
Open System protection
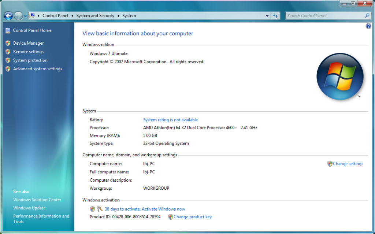pos(30,60)
